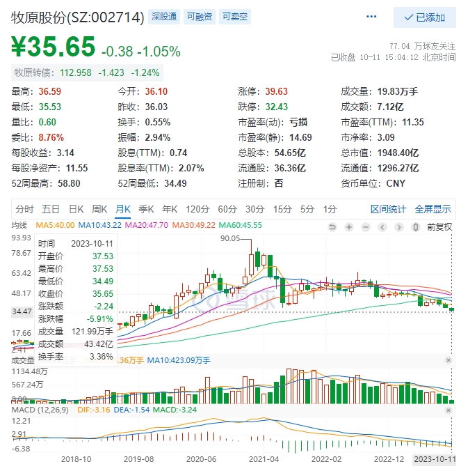Switch to the 1分 chart tab
461x471 pixels.
tap(330, 209)
